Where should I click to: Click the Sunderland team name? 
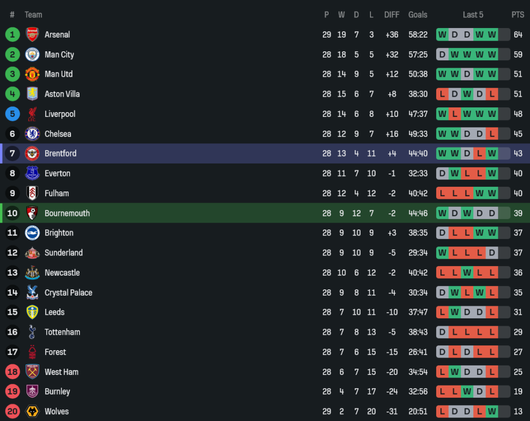pyautogui.click(x=64, y=253)
